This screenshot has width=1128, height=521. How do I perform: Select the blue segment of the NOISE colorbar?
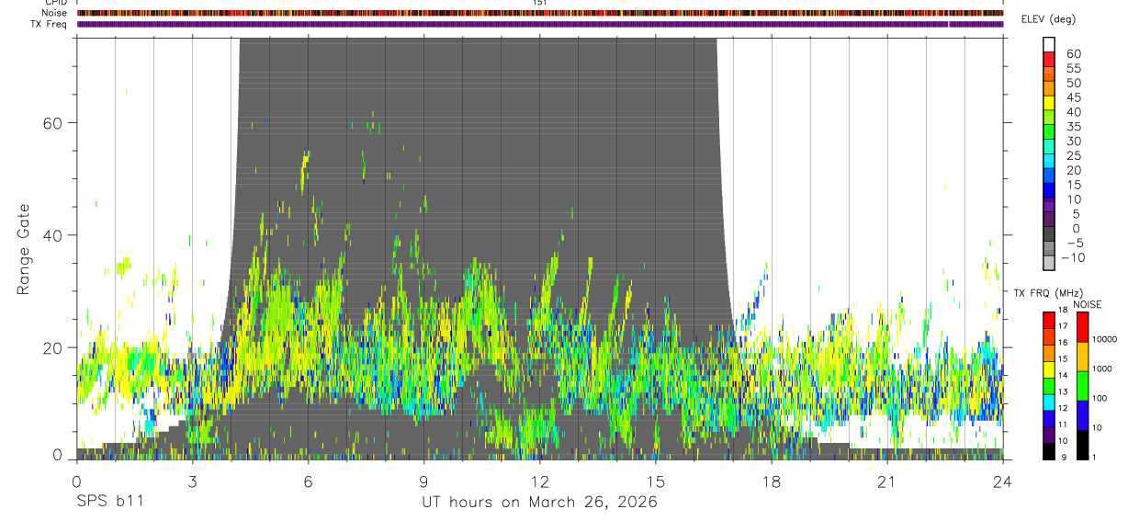pos(1082,415)
